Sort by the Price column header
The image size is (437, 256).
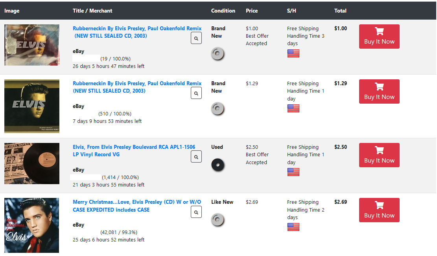pos(252,11)
